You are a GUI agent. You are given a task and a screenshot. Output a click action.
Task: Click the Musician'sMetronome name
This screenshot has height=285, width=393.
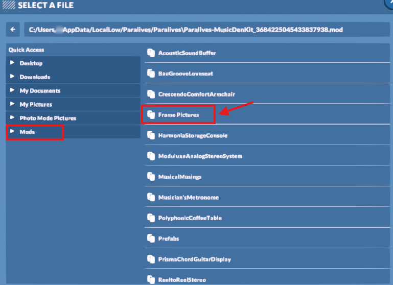(189, 197)
